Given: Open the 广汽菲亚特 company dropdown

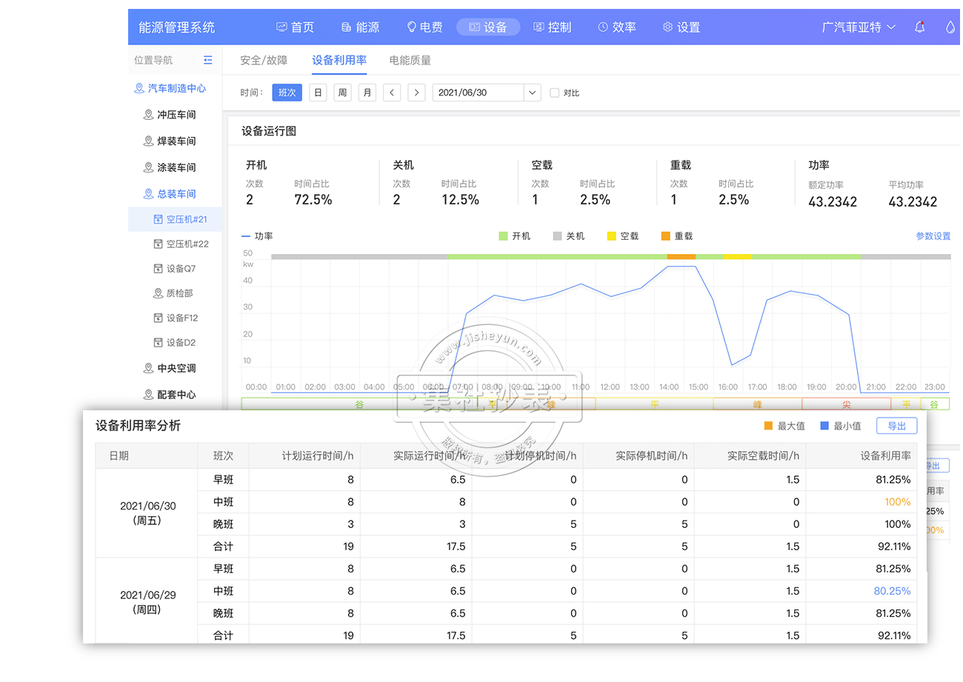Looking at the screenshot, I should tap(859, 27).
